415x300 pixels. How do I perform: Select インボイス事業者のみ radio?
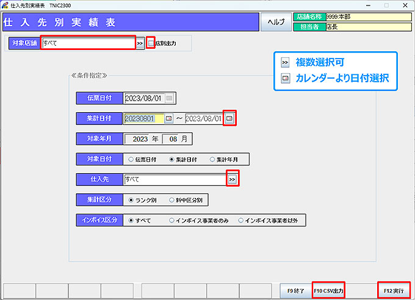(171, 220)
